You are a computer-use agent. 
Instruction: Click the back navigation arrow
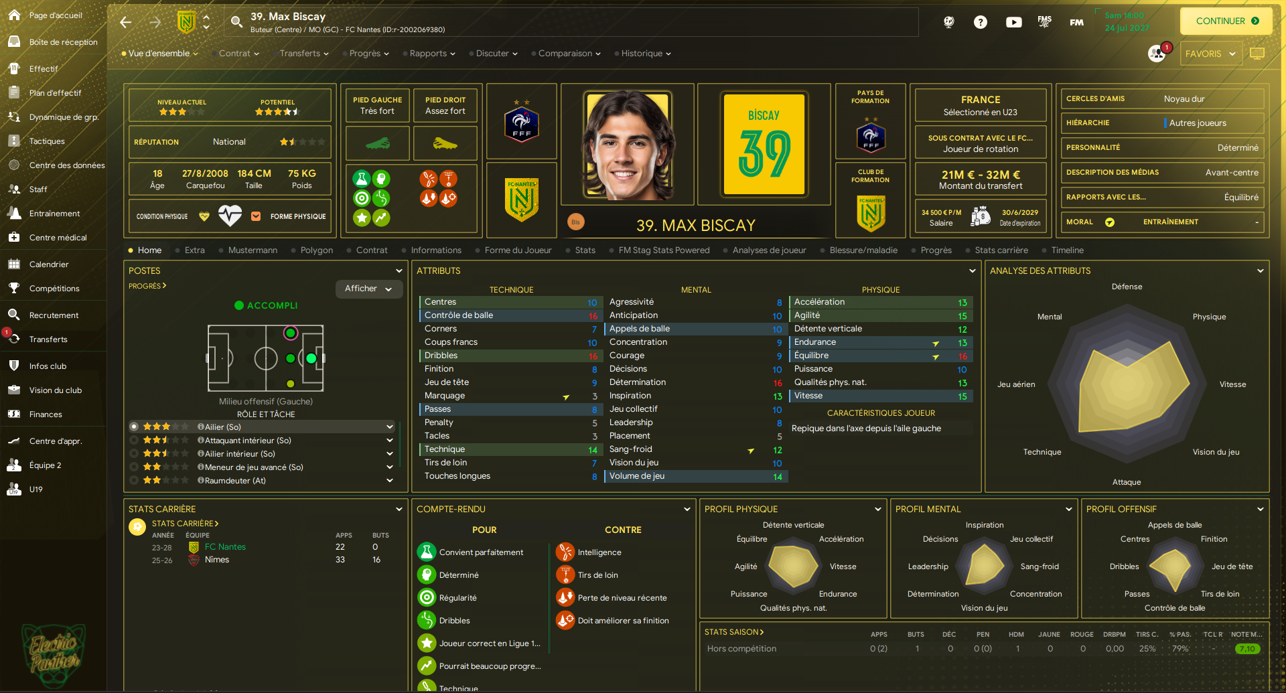[x=125, y=22]
